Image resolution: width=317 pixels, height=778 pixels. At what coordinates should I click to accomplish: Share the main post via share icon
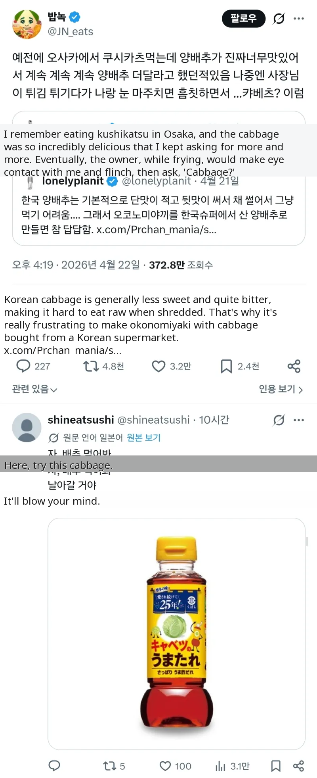pos(294,366)
